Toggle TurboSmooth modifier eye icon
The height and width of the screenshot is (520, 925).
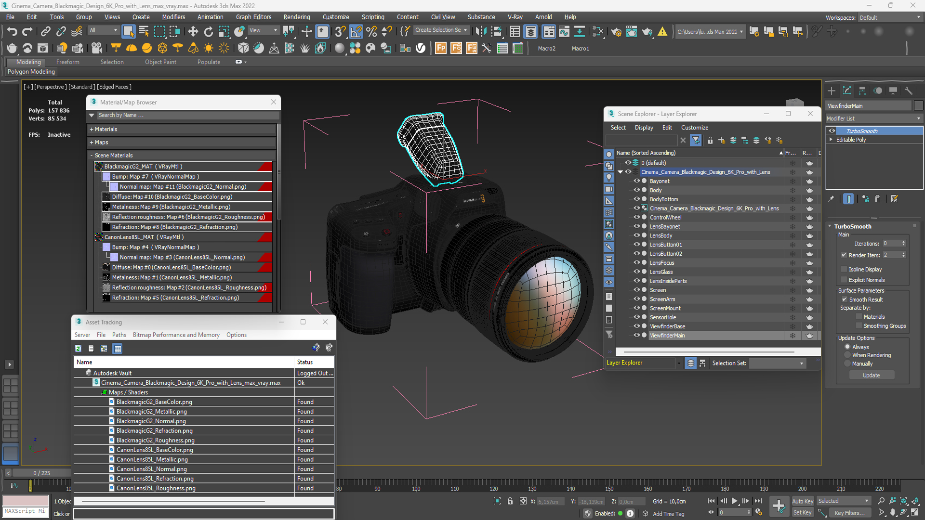pyautogui.click(x=832, y=131)
